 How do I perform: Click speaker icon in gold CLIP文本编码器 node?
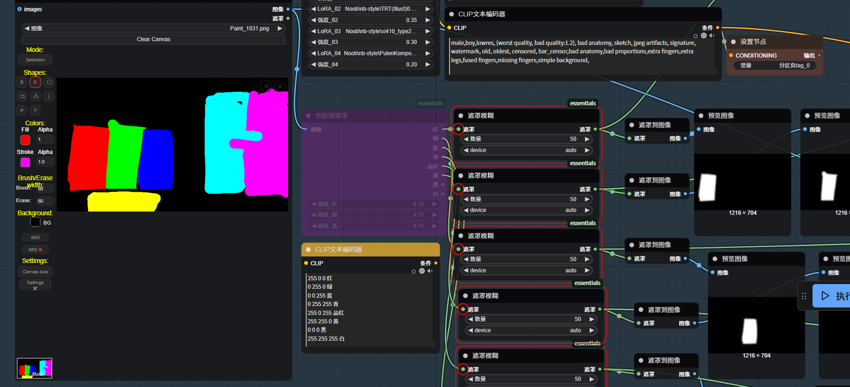(x=430, y=271)
